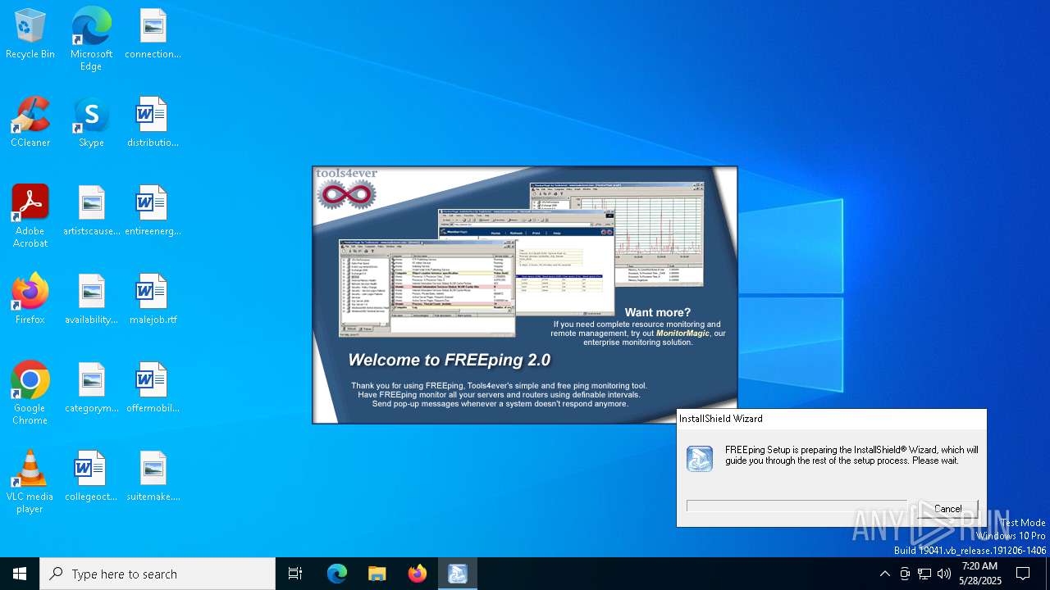Viewport: 1050px width, 590px height.
Task: Open the clock showing 7:20 AM
Action: 980,574
